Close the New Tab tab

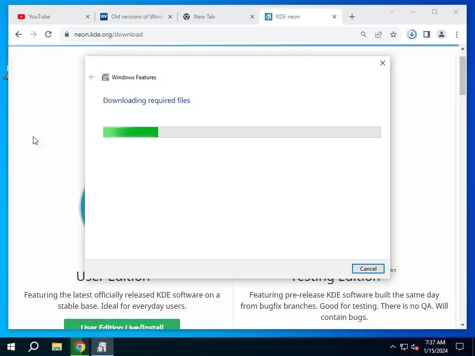pos(252,17)
